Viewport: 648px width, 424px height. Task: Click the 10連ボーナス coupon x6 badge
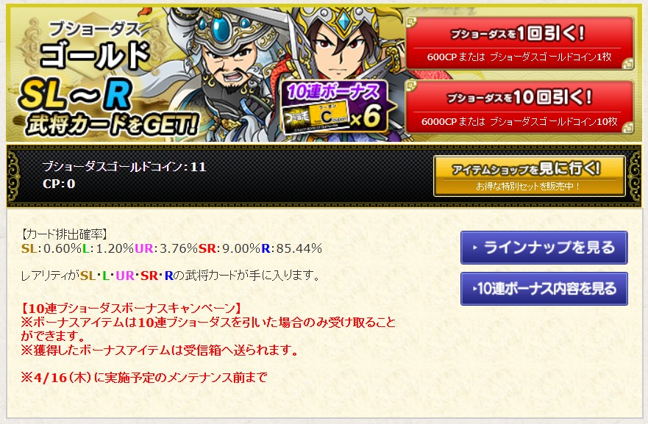(x=335, y=107)
